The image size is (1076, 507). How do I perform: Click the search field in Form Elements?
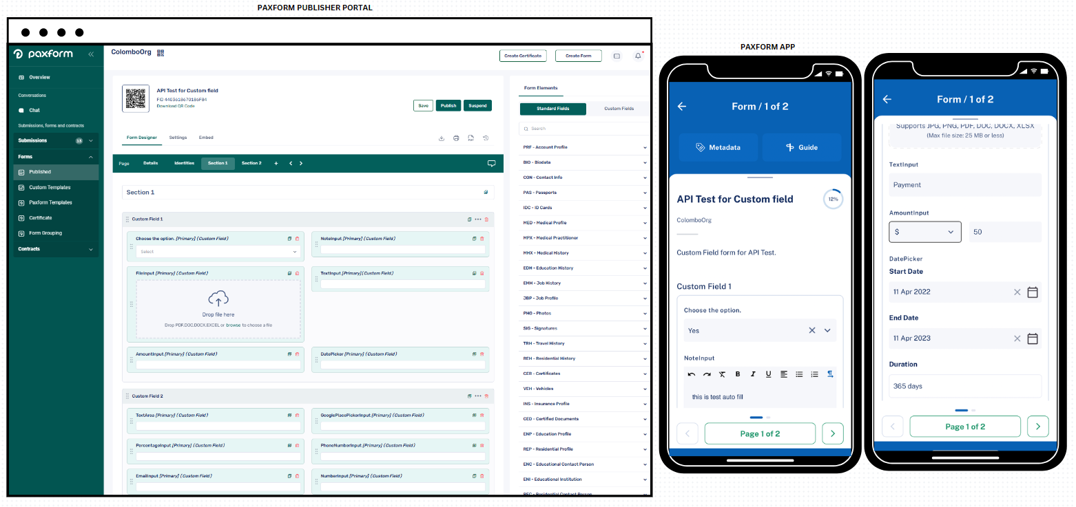click(583, 128)
